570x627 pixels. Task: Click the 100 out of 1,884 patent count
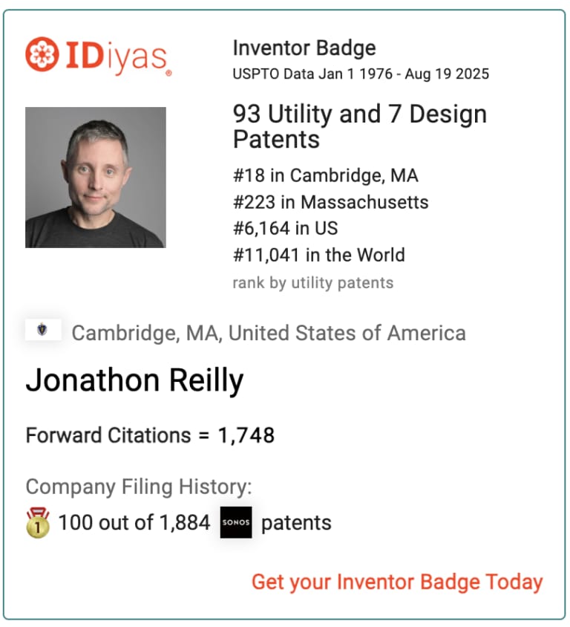click(134, 522)
